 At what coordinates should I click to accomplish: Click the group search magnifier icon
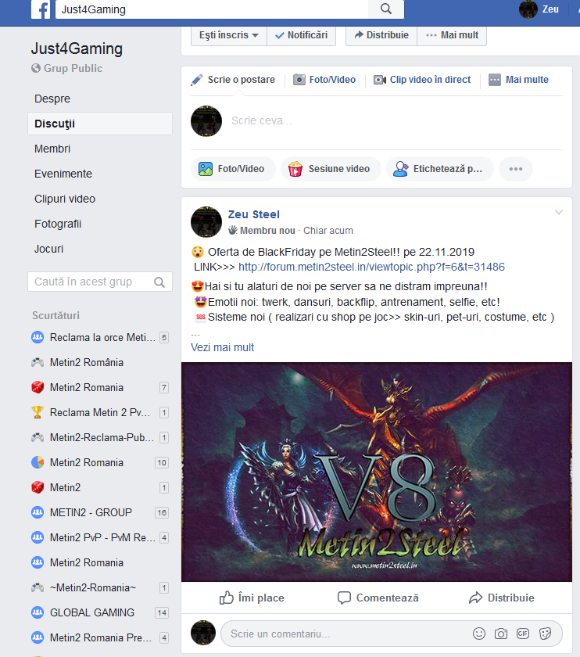point(159,282)
